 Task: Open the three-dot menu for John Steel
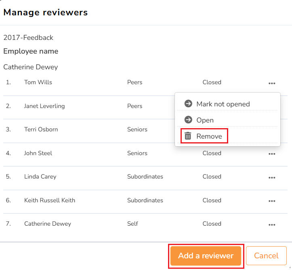point(272,154)
